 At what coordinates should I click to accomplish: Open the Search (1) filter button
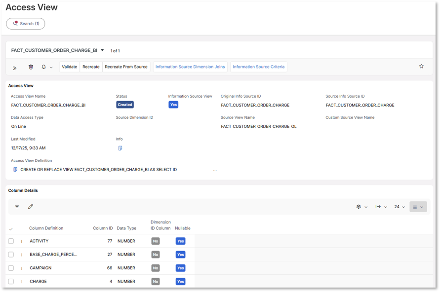click(26, 24)
